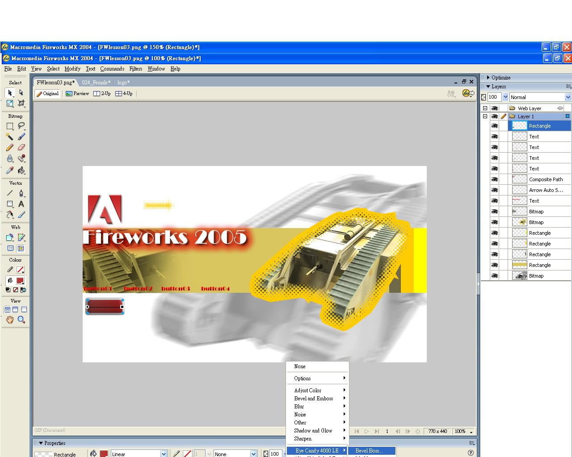Select the Pen tool
This screenshot has height=457, width=572.
tap(21, 193)
